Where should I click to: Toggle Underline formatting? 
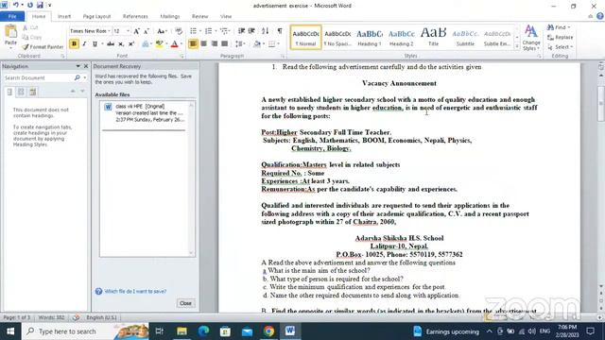pos(95,44)
